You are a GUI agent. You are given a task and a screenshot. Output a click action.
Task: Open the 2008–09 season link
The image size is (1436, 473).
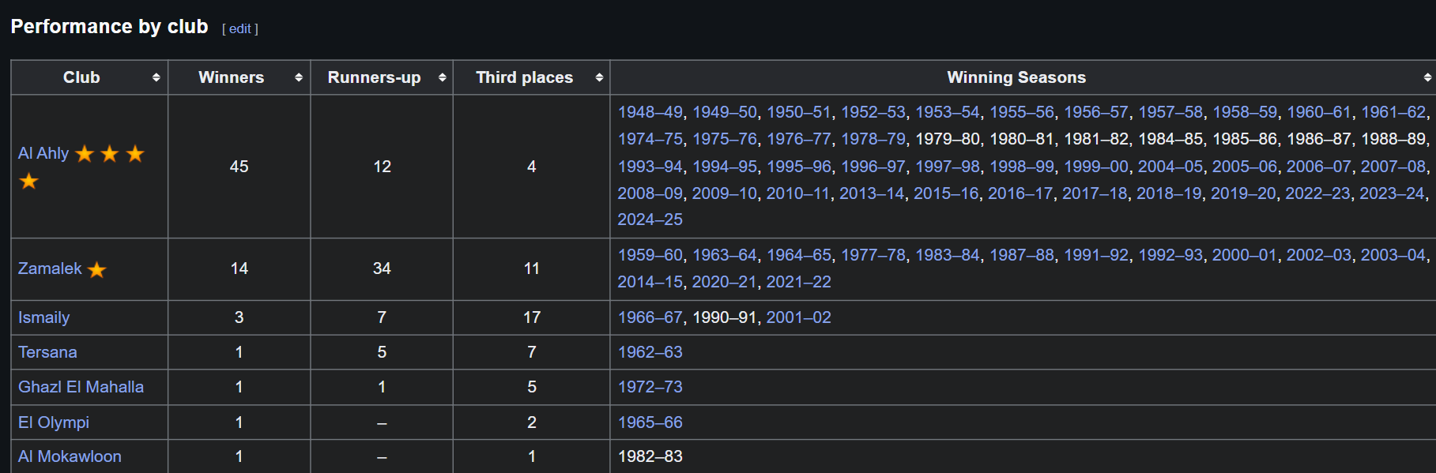pyautogui.click(x=650, y=193)
